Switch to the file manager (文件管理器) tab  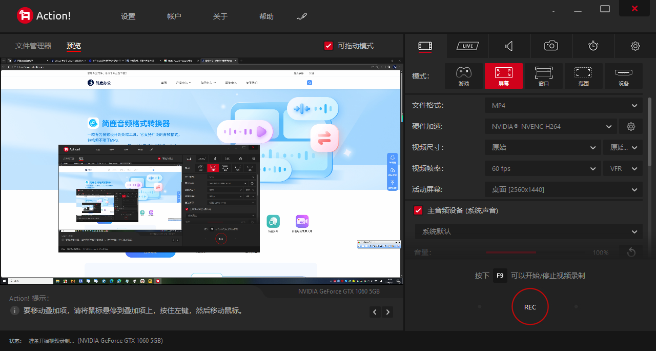(33, 46)
